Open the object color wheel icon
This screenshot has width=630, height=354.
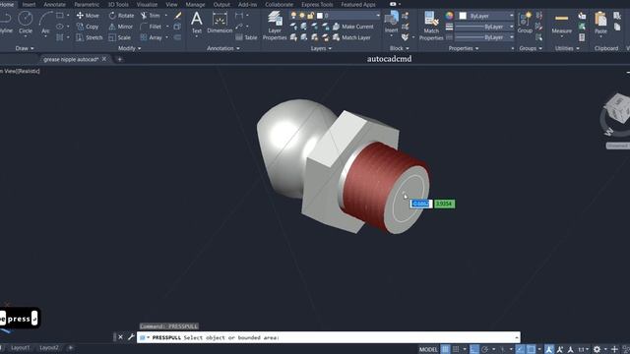tap(449, 16)
